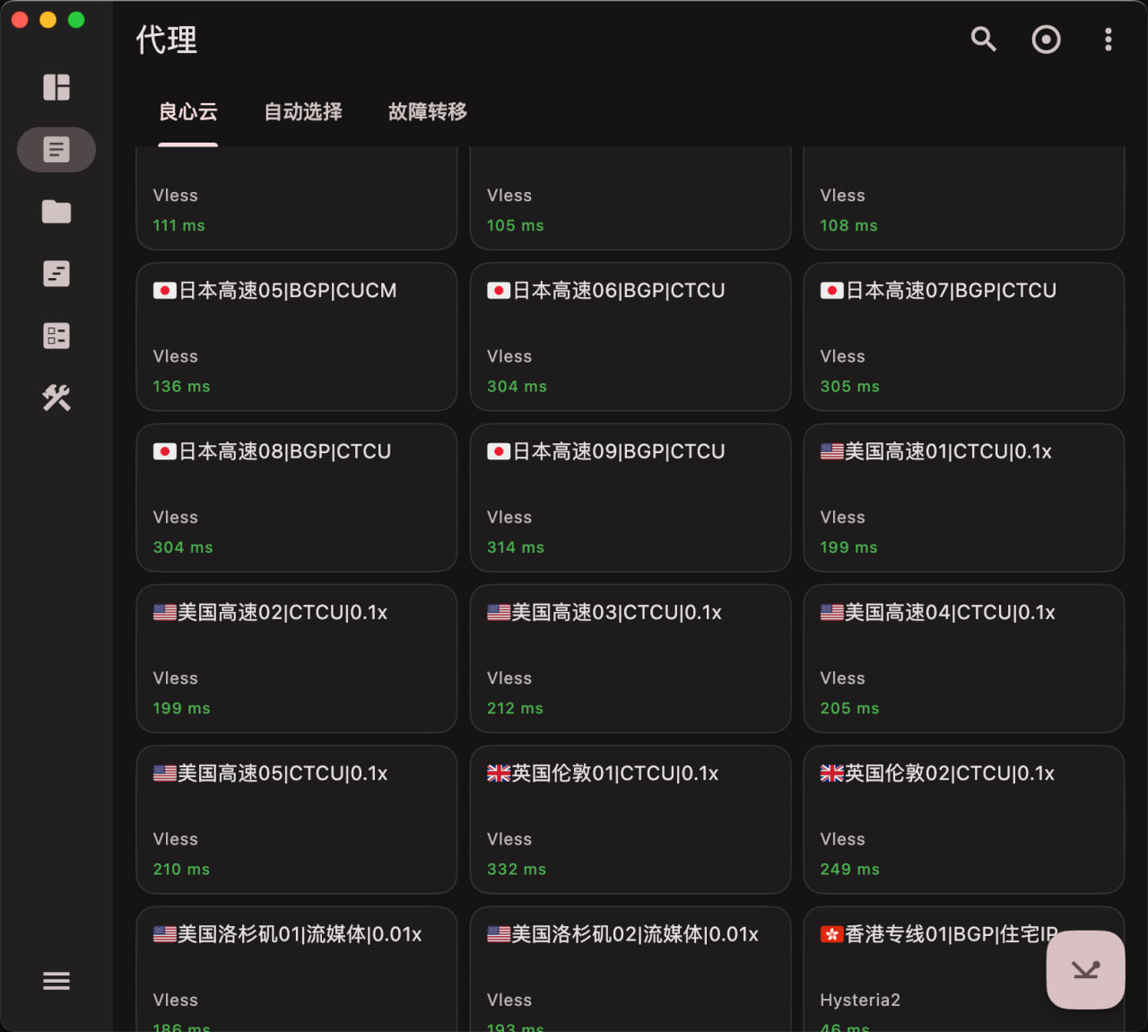Select node 英国伦敦02|CTCU|0.1x
The width and height of the screenshot is (1148, 1032).
click(x=964, y=819)
